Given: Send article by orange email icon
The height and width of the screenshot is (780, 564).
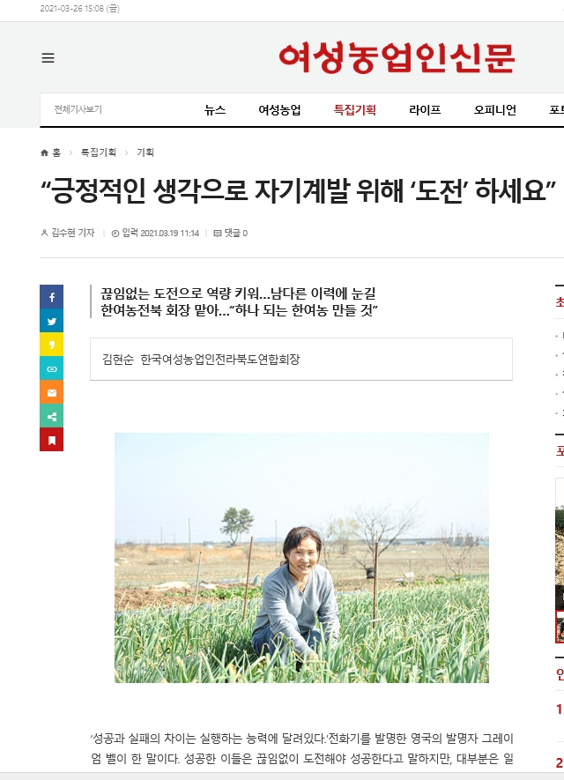Looking at the screenshot, I should pos(52,392).
